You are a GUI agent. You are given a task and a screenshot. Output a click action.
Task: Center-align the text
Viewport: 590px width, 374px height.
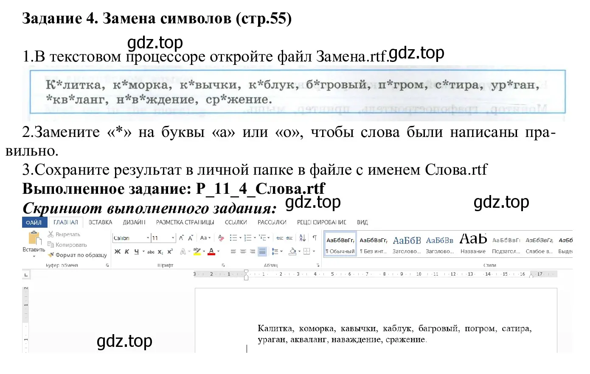click(243, 251)
